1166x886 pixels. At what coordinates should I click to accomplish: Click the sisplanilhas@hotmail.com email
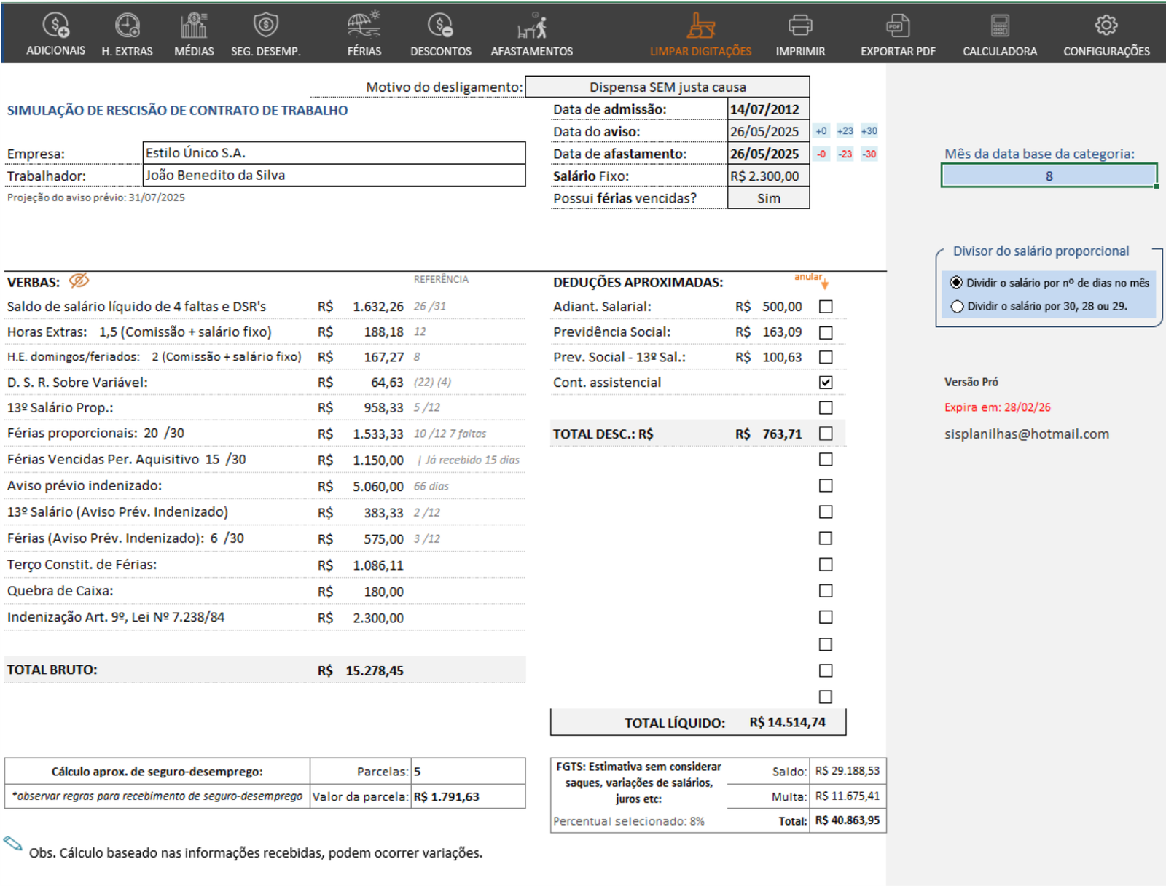(x=1027, y=434)
